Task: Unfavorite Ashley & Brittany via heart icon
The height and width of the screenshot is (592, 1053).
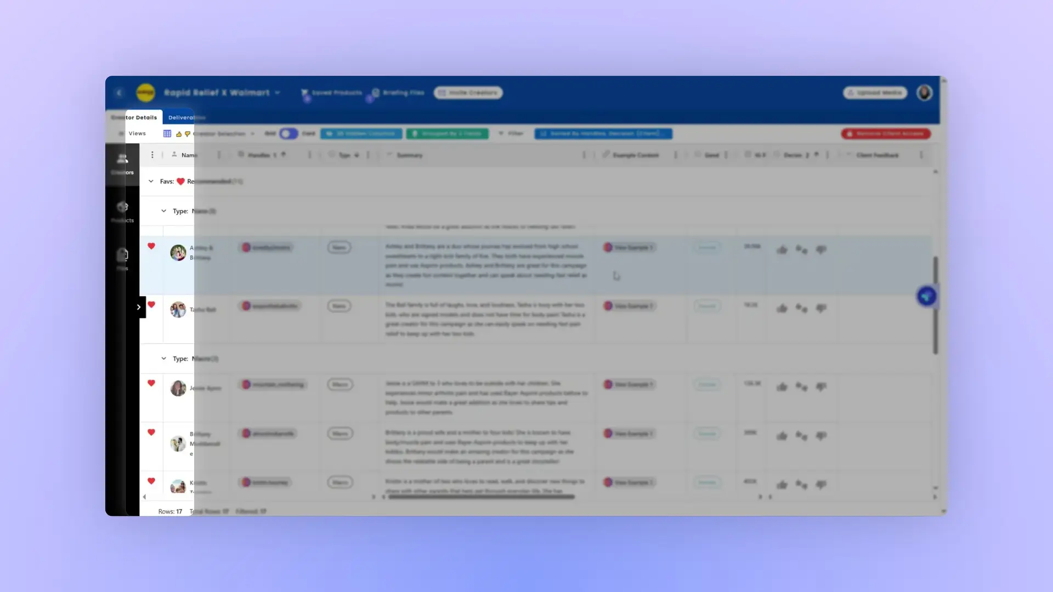Action: click(151, 246)
